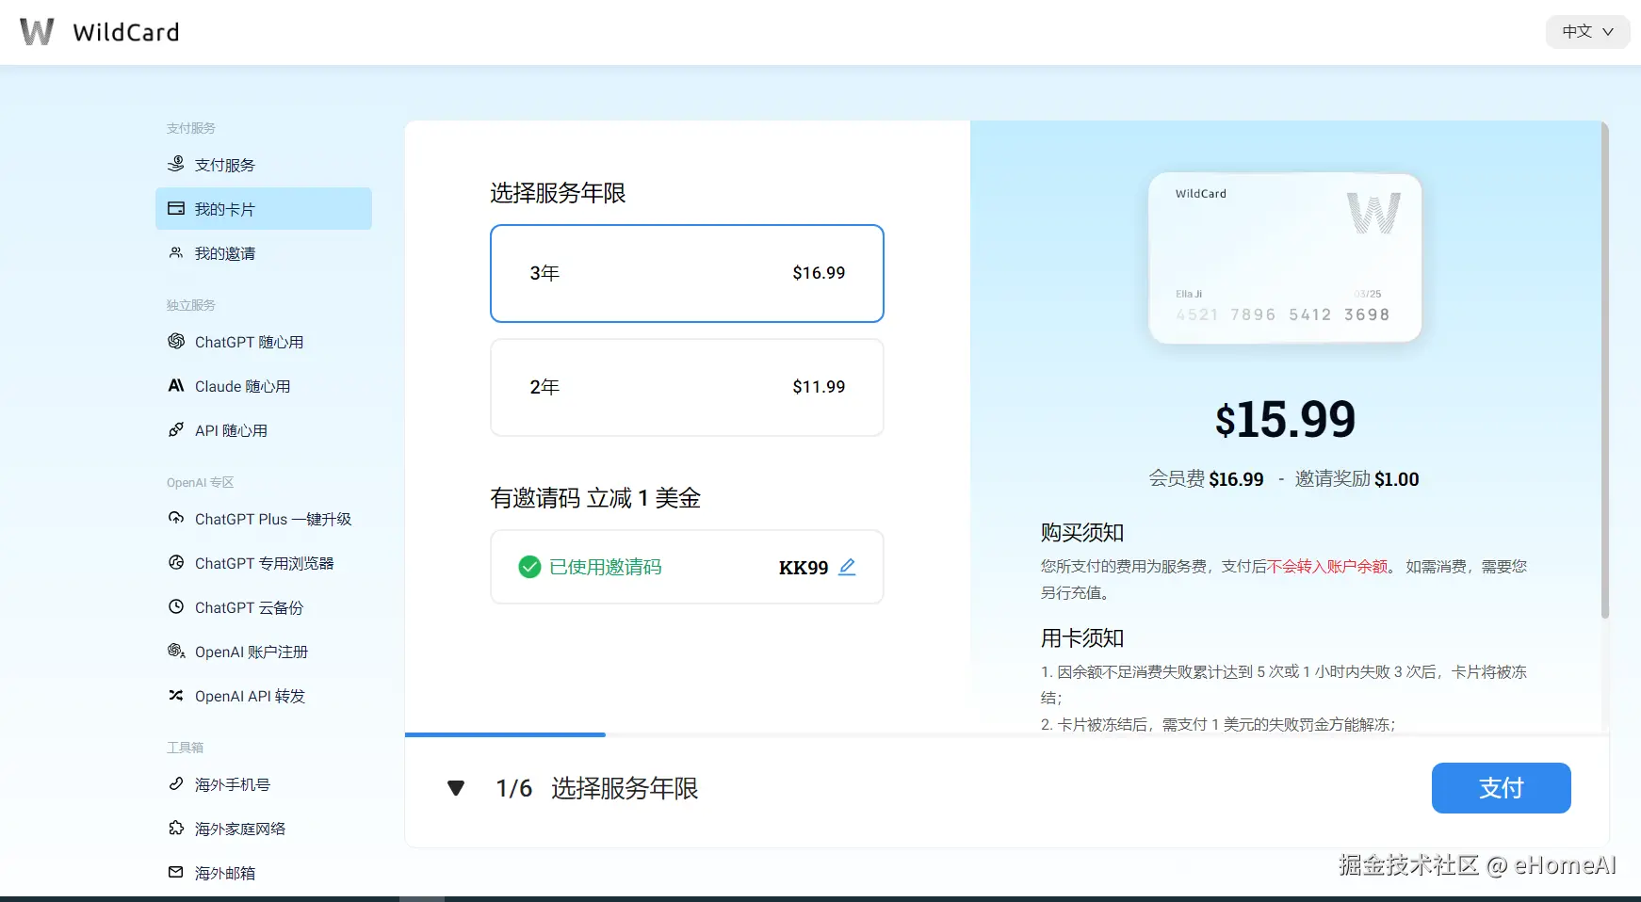Open 海外邮箱 tool

264,873
